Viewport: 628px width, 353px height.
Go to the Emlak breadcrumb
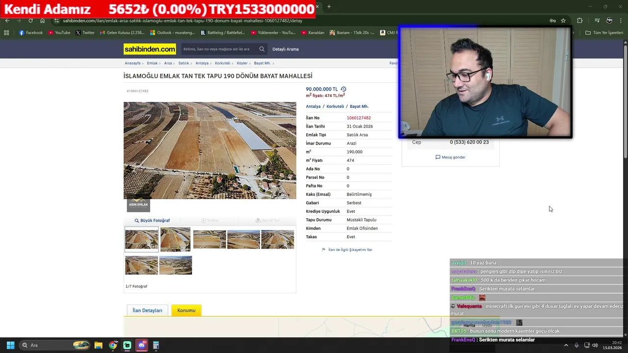pos(152,63)
